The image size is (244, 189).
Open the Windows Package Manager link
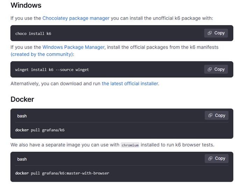click(73, 47)
